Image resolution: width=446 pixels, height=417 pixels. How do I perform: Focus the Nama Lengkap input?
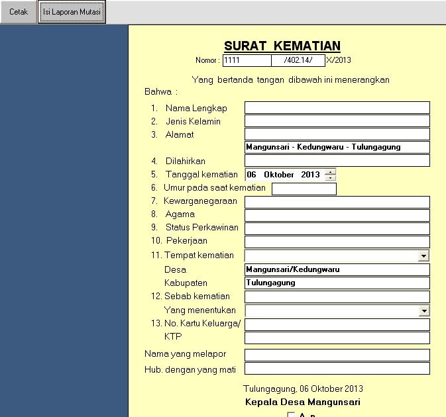(x=337, y=108)
